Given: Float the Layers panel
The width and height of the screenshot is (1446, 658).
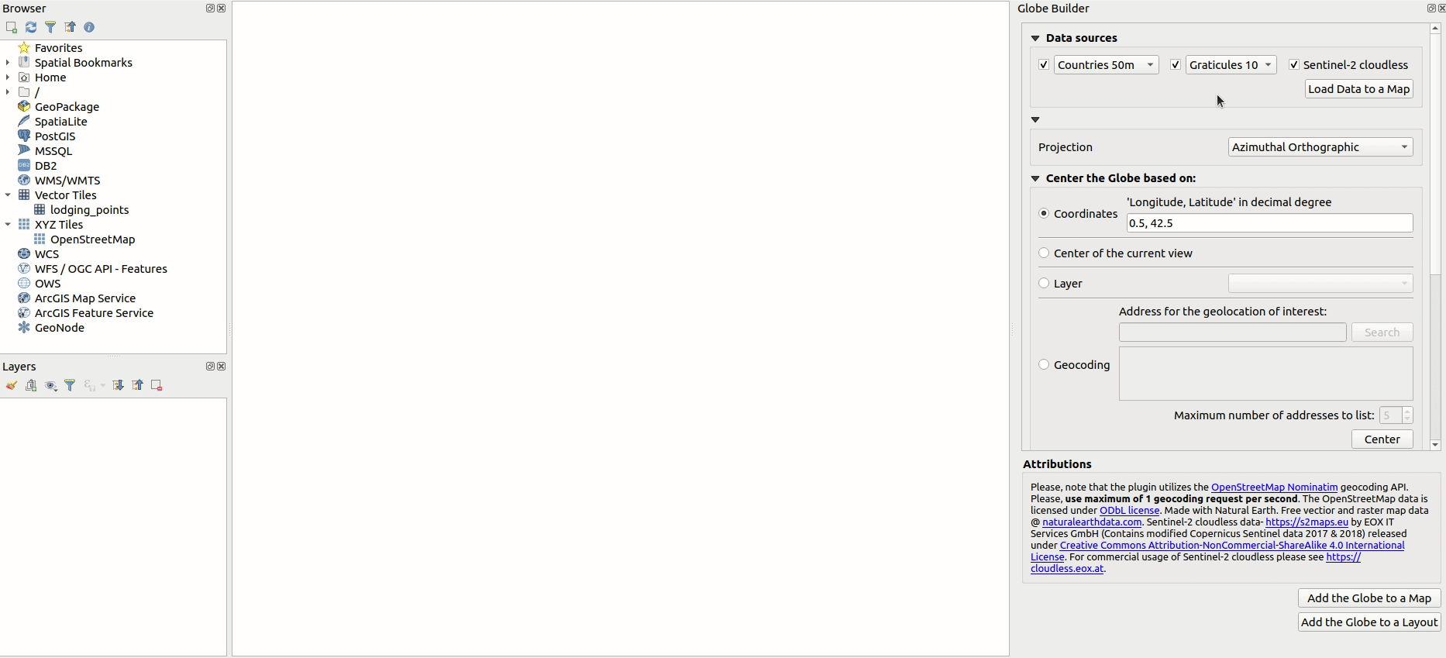Looking at the screenshot, I should [210, 367].
